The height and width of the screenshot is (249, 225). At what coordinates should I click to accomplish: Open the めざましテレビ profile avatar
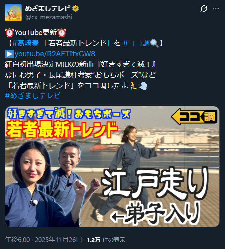pyautogui.click(x=13, y=13)
